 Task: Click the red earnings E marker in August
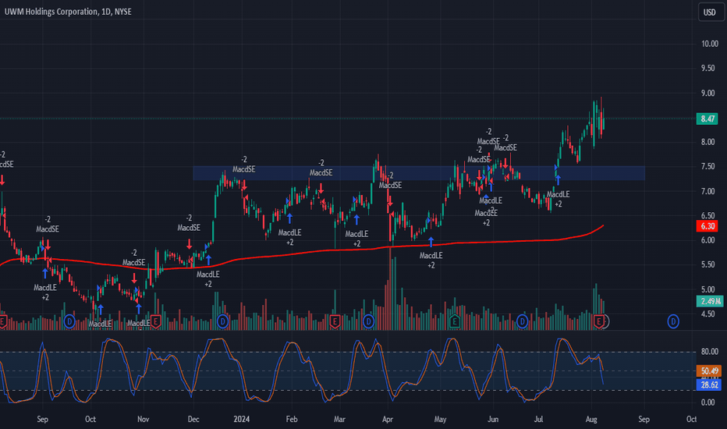598,321
